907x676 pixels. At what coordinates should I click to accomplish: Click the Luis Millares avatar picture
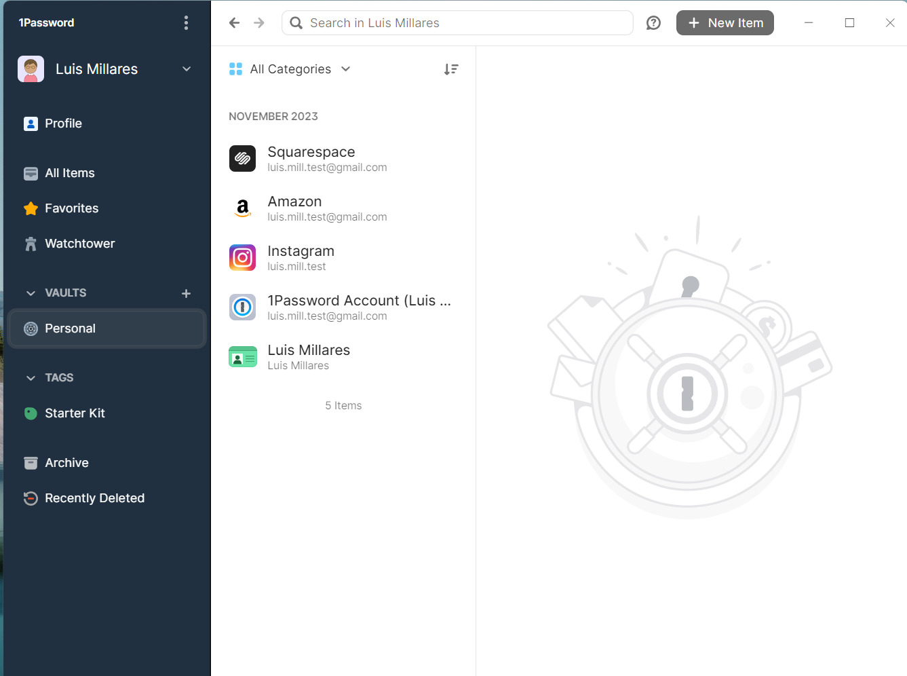[31, 69]
